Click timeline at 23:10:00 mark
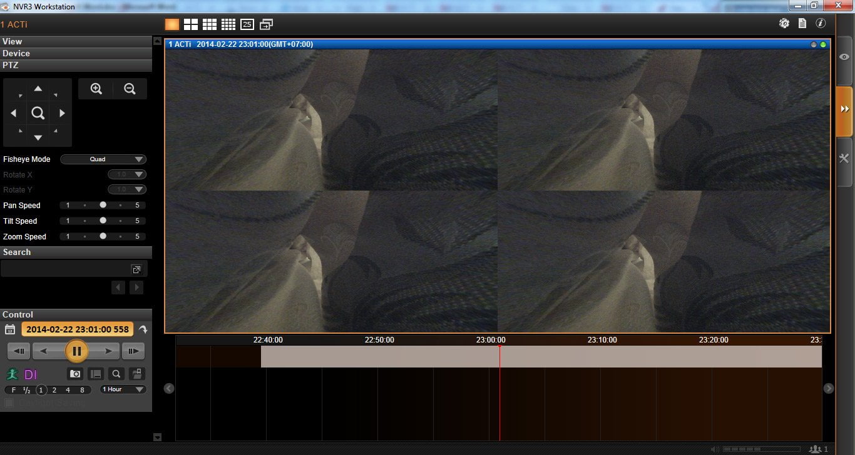The image size is (855, 455). click(602, 340)
